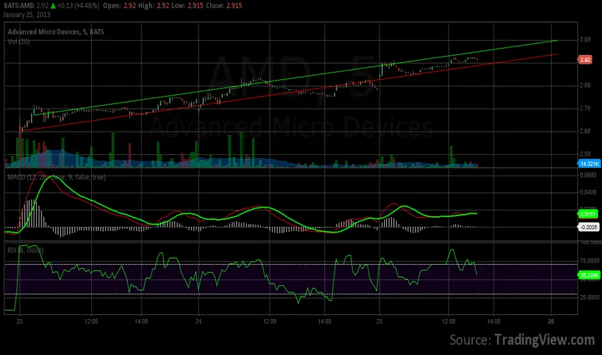Click the 2.70 price axis label
This screenshot has width=602, height=355.
tap(585, 108)
